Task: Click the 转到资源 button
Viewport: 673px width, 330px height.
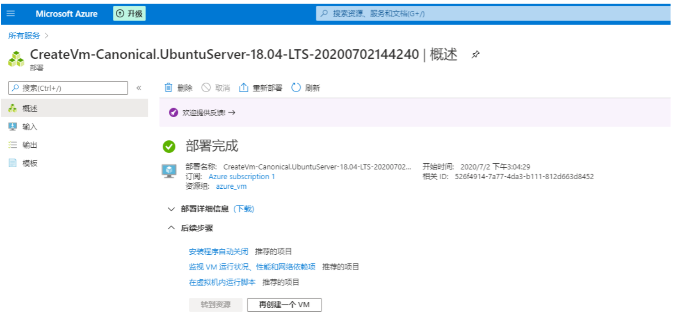Action: point(216,304)
